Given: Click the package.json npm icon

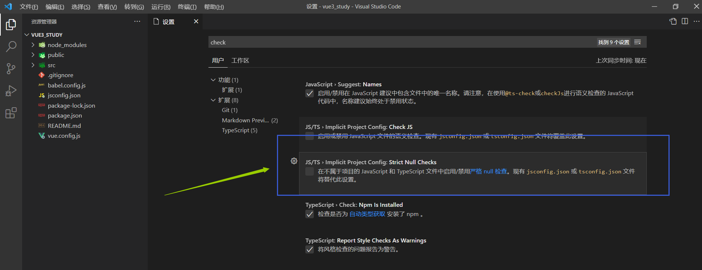Looking at the screenshot, I should pyautogui.click(x=42, y=115).
